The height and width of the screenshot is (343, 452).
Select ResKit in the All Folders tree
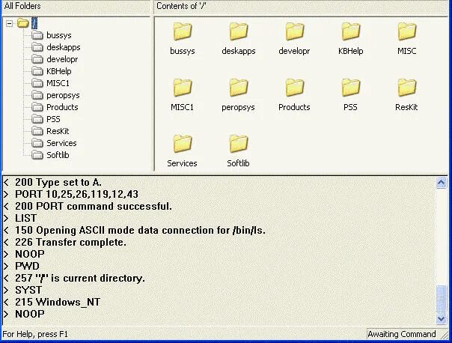tap(58, 131)
